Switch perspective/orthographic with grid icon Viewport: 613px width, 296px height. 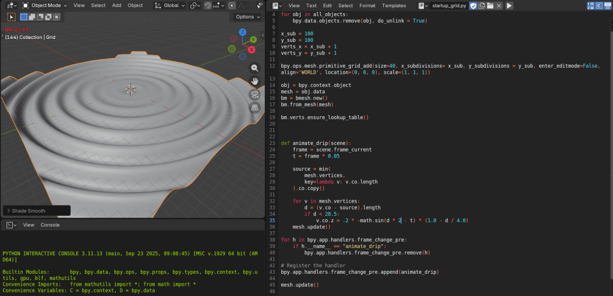255,108
